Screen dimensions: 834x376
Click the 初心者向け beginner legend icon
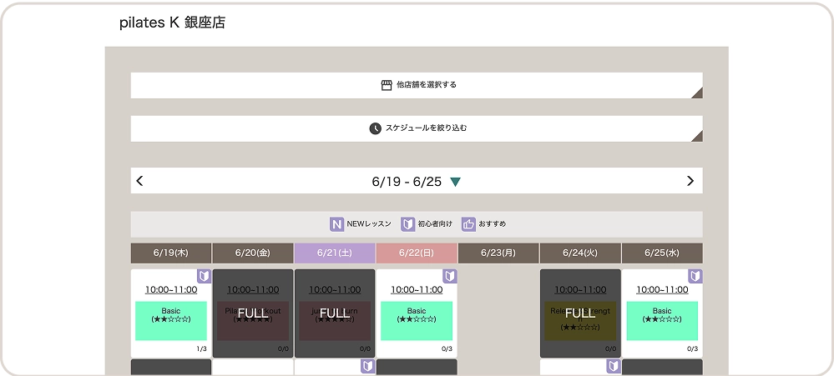pyautogui.click(x=407, y=224)
